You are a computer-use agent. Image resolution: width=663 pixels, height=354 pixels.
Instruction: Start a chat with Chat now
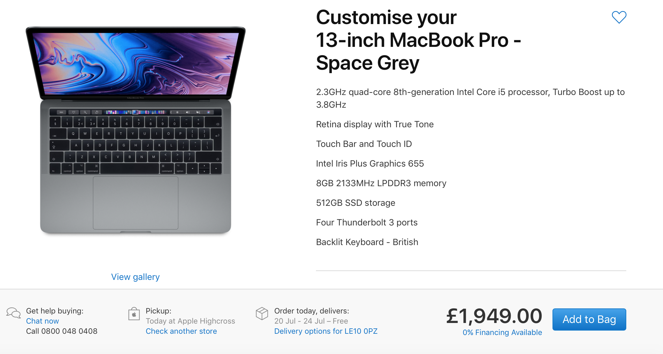pos(42,321)
